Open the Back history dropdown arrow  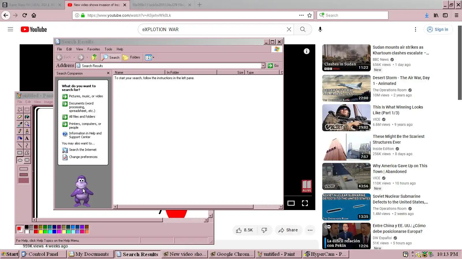[74, 57]
